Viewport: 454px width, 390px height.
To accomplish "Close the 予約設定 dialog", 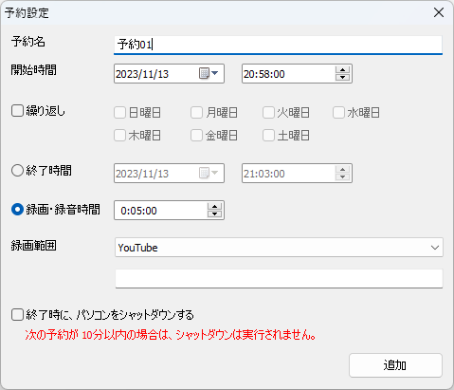I will point(439,13).
